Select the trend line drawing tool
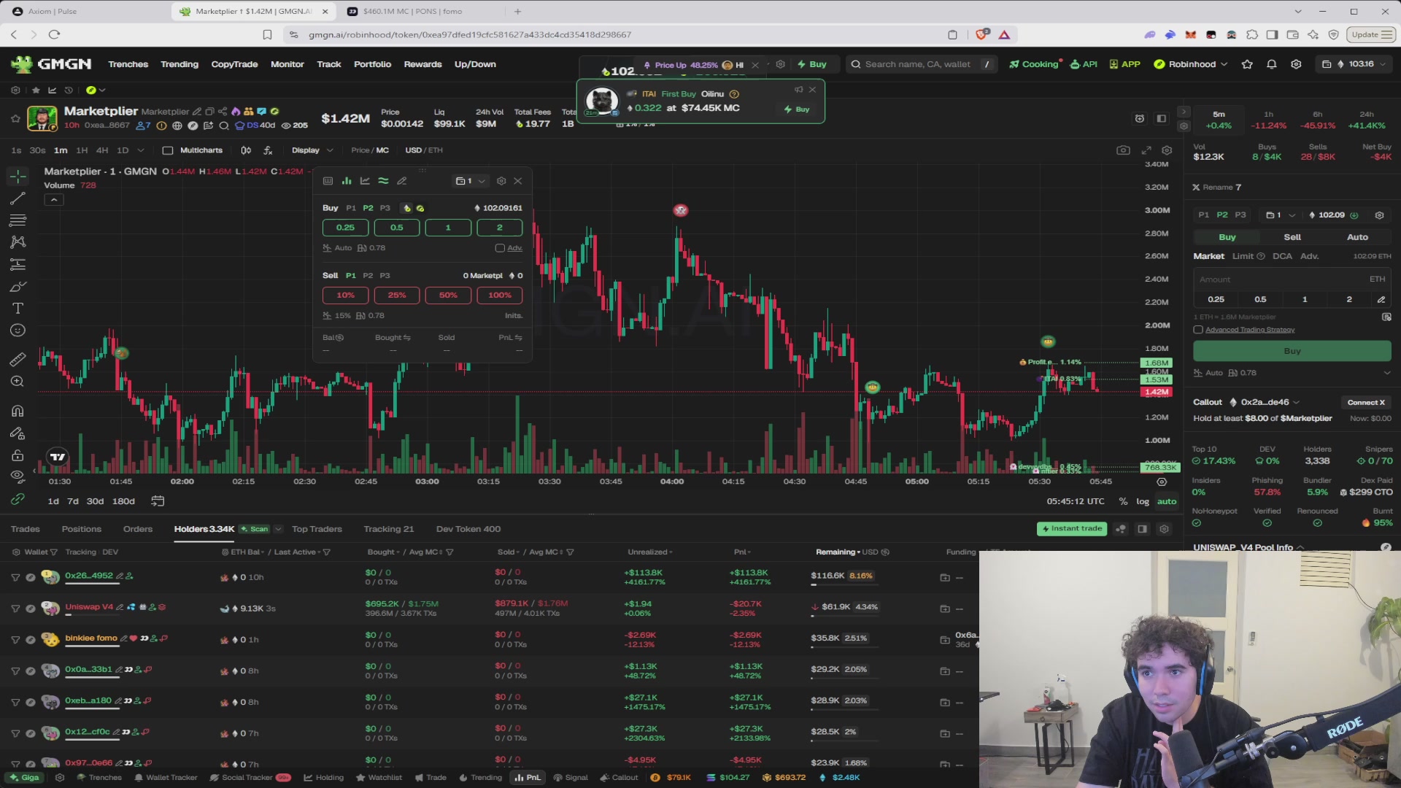The width and height of the screenshot is (1401, 788). coord(18,198)
